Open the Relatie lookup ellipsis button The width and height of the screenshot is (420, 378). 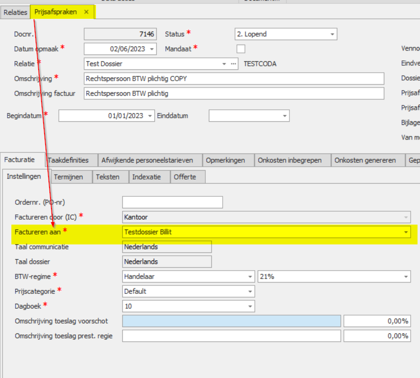(x=233, y=64)
